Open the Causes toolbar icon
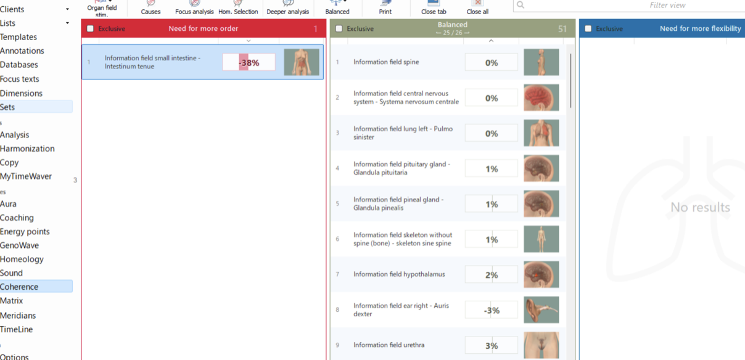Viewport: 745px width, 360px height. [x=150, y=7]
